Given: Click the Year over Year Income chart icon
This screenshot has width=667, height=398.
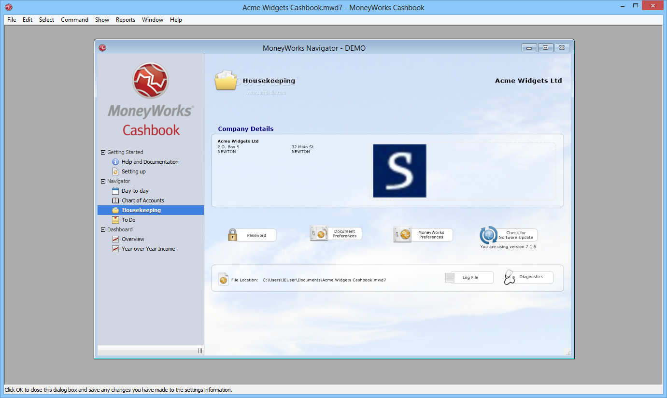Looking at the screenshot, I should 115,249.
